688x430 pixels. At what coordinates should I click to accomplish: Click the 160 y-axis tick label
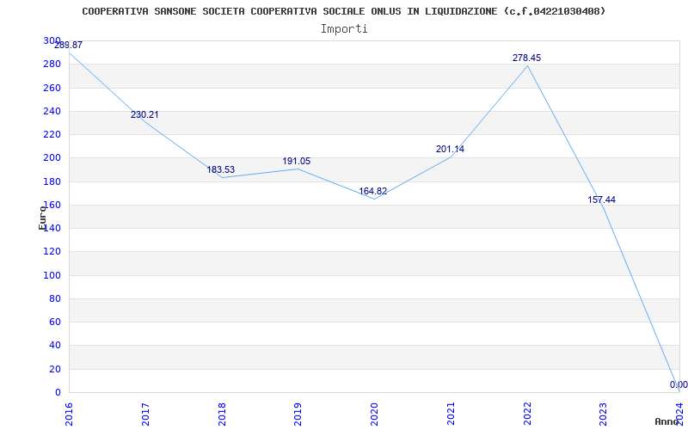[x=52, y=205]
